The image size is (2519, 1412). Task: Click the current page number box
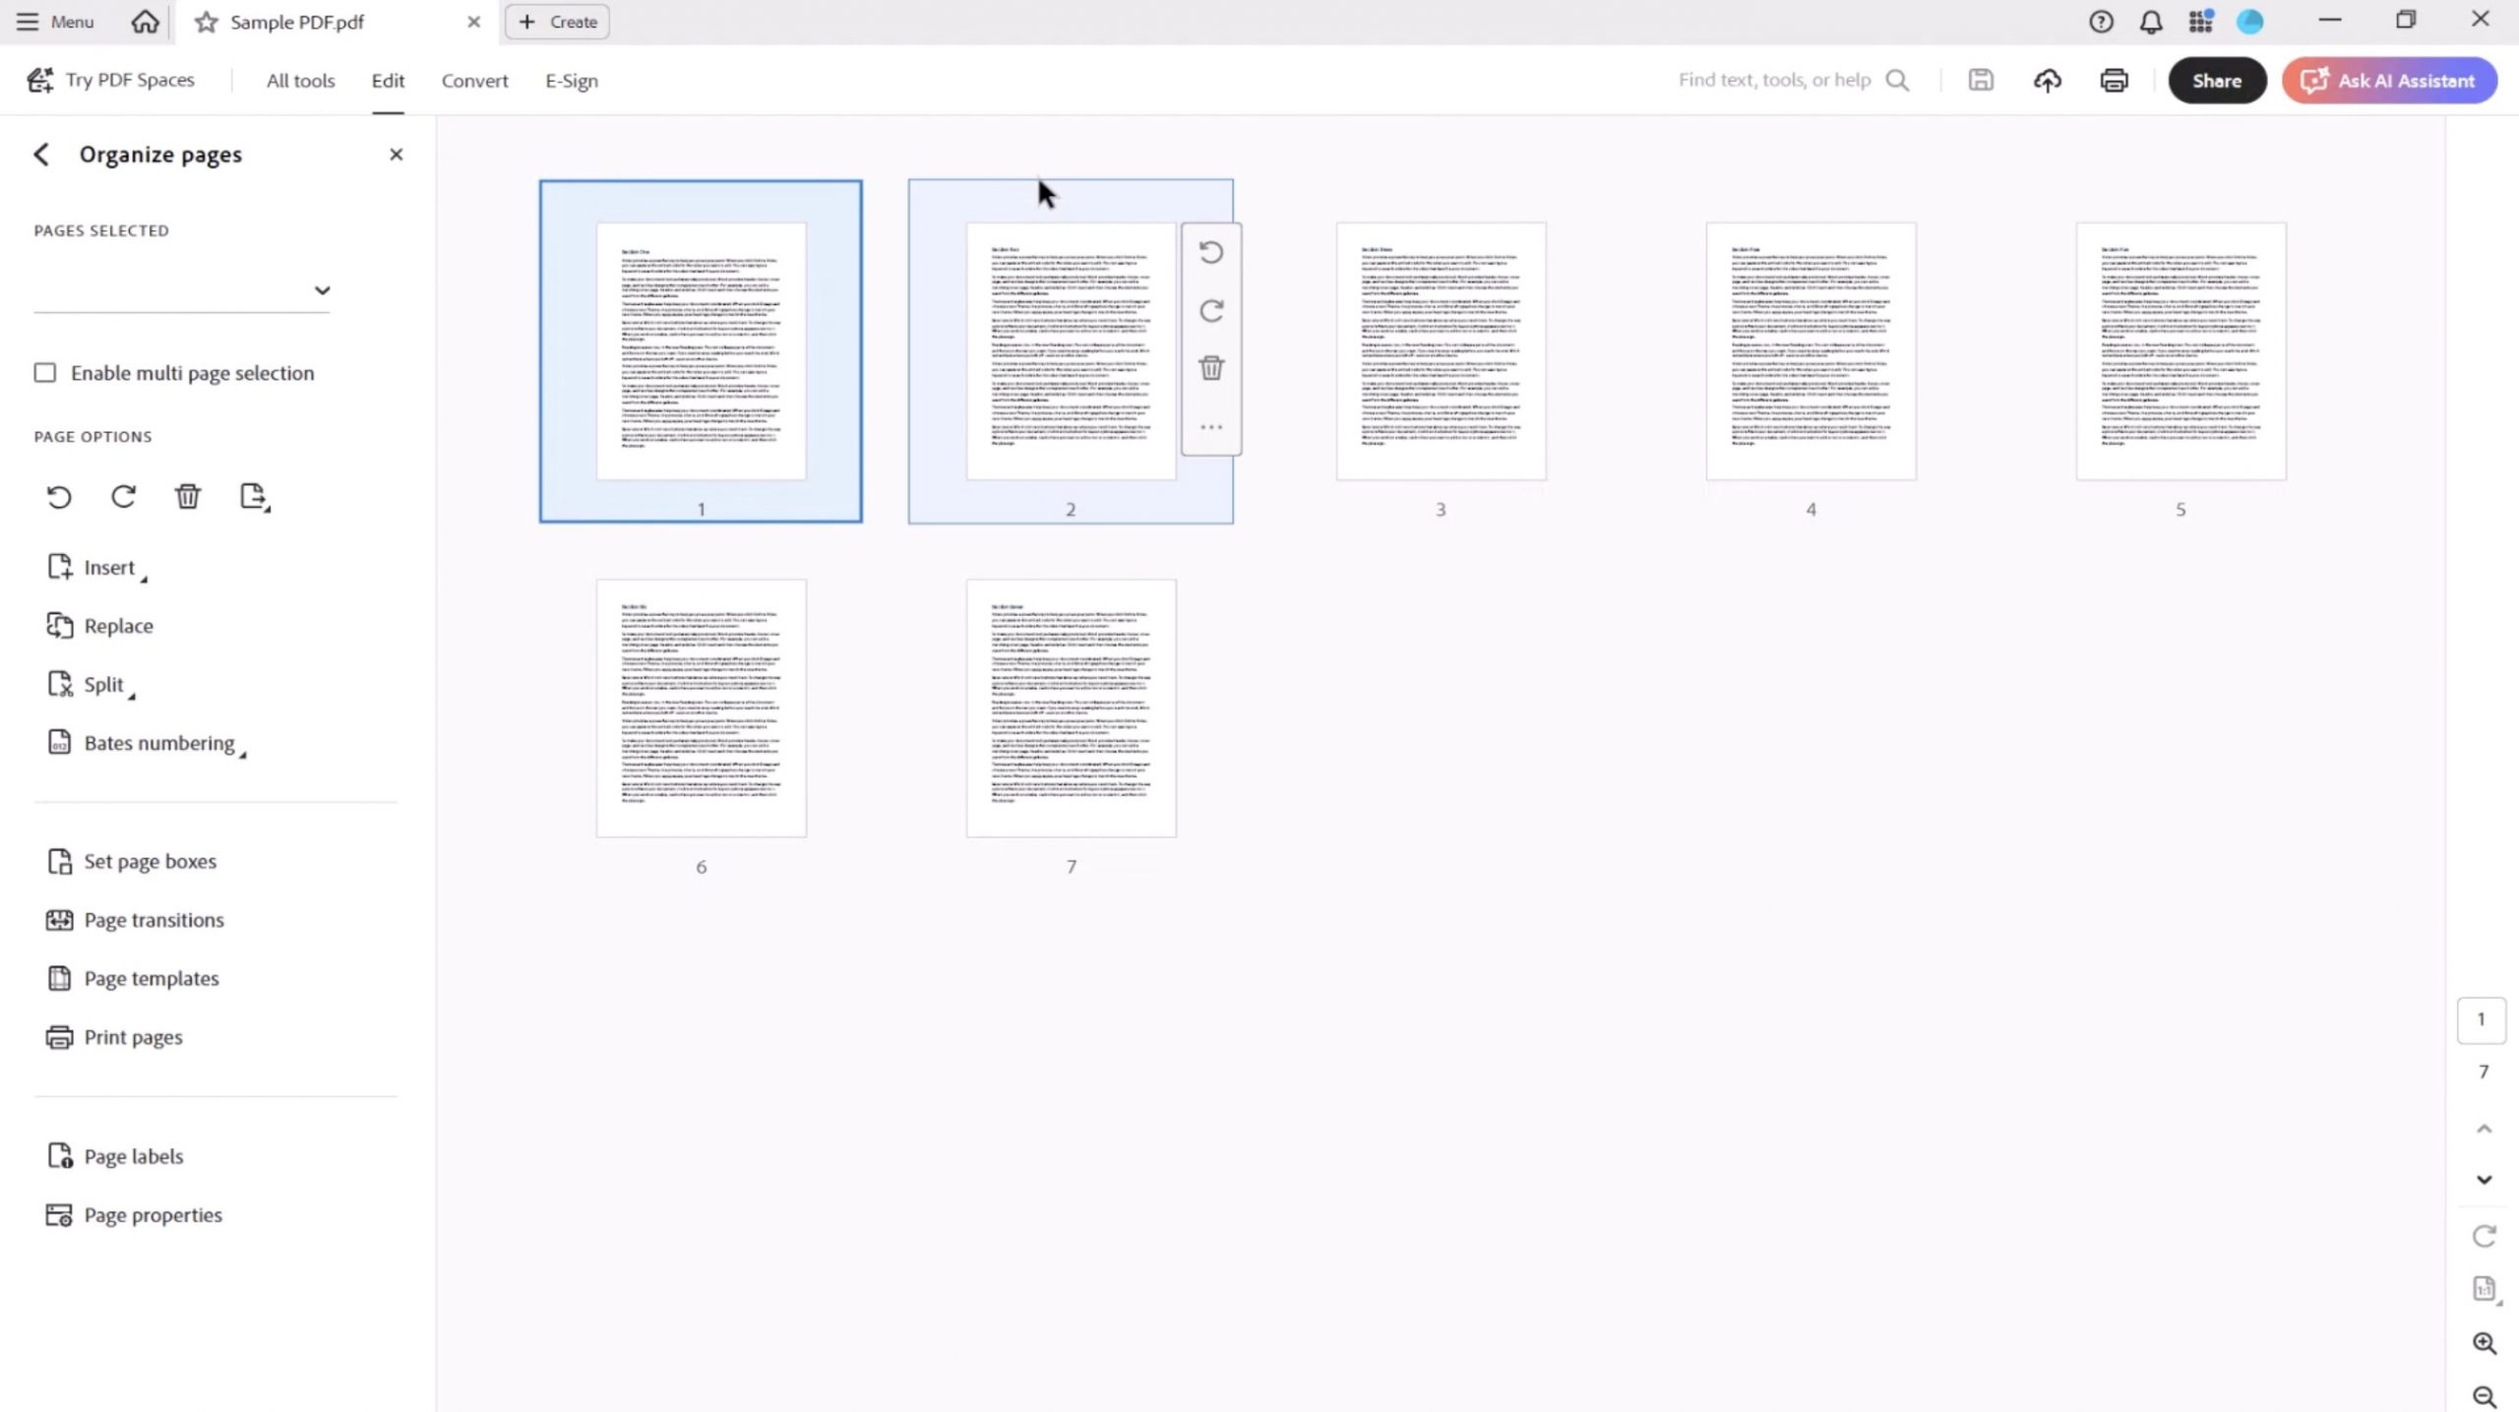(2481, 1019)
